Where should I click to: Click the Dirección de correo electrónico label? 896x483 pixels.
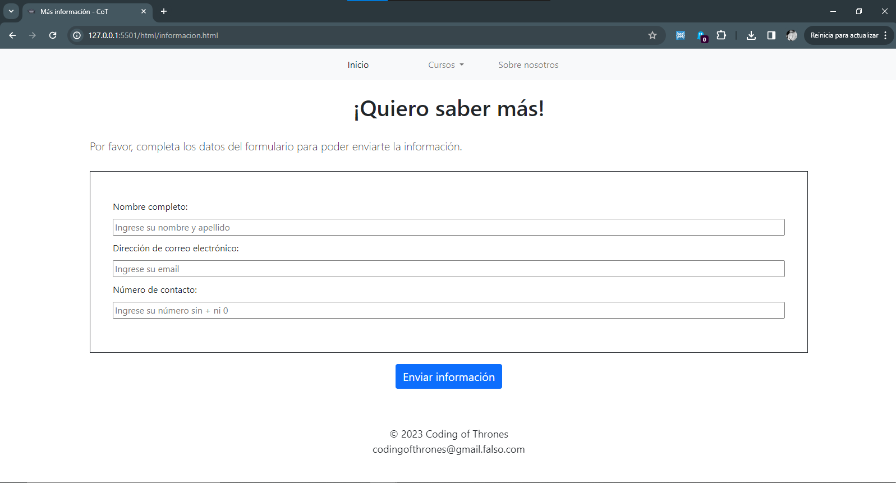(x=176, y=249)
